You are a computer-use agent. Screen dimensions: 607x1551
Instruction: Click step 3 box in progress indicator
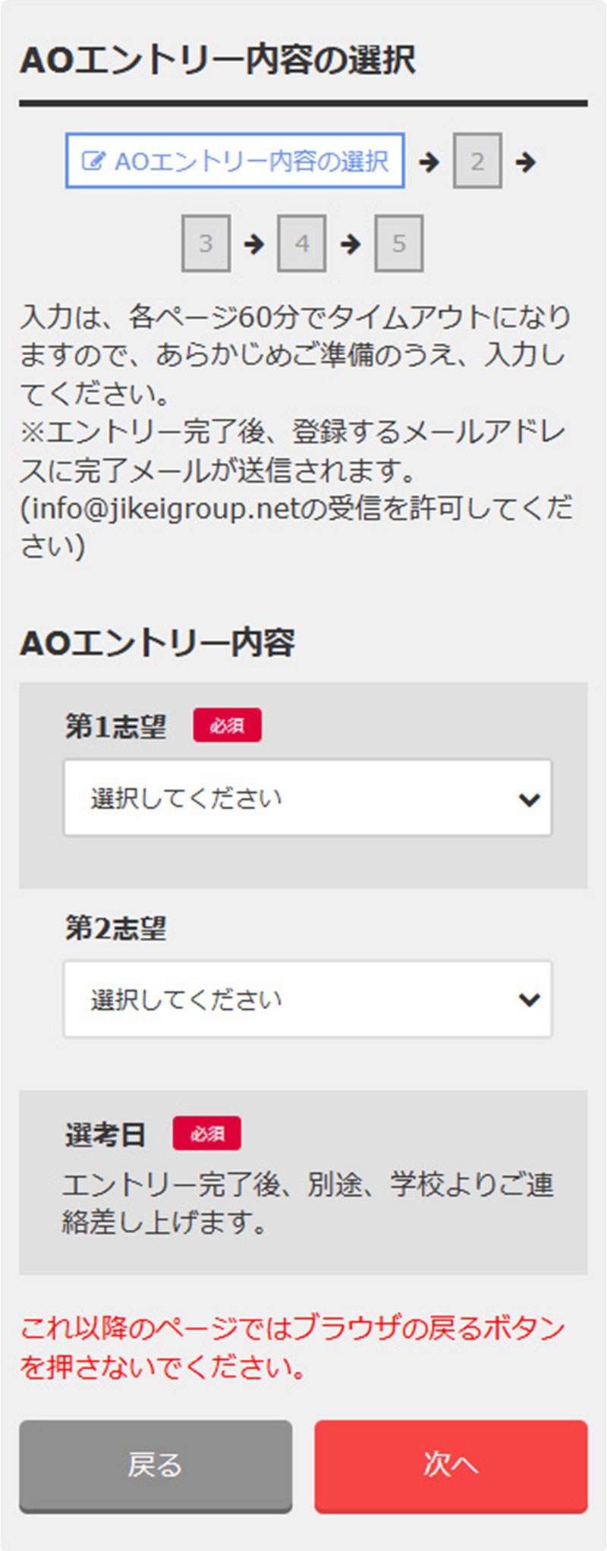point(206,244)
